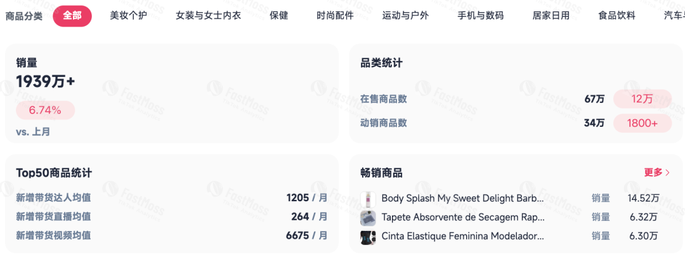Open 更多 to see more bestsellers
685x257 pixels.
(x=656, y=173)
